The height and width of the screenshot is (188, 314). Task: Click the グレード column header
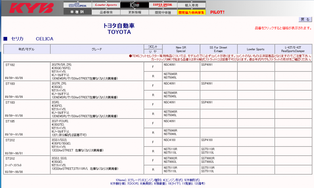tap(97, 49)
